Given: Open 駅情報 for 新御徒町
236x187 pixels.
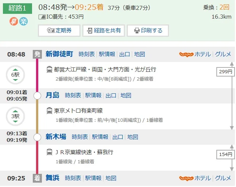Looking at the screenshot, I should click(107, 54).
